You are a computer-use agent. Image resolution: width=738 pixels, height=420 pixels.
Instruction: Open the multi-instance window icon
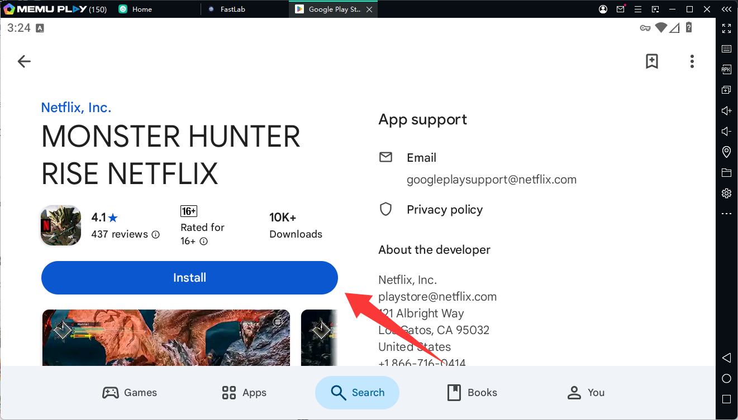click(726, 90)
